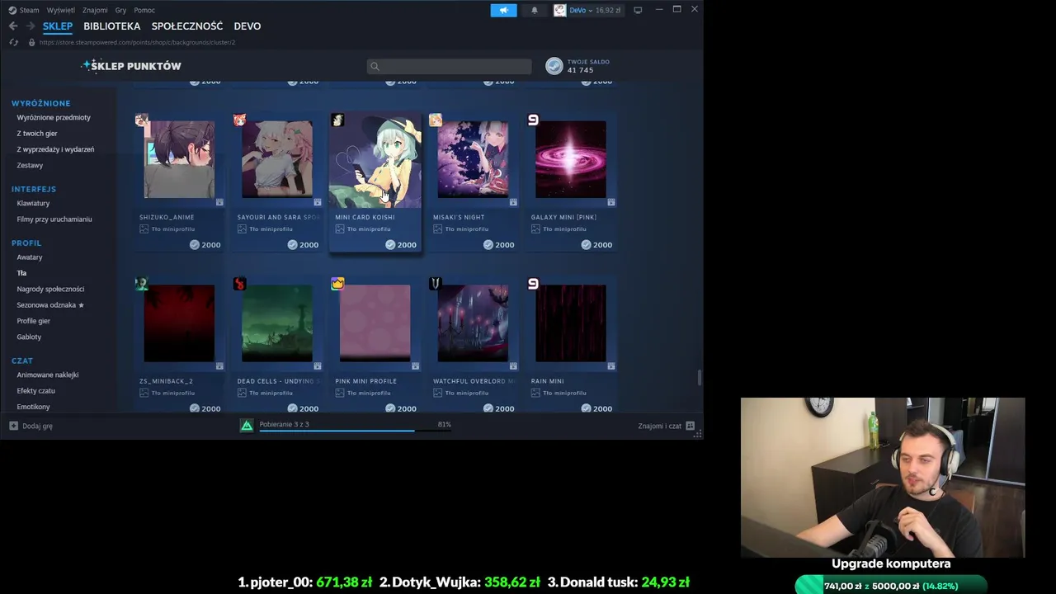
Task: Open Efekty czatu category
Action: point(36,390)
